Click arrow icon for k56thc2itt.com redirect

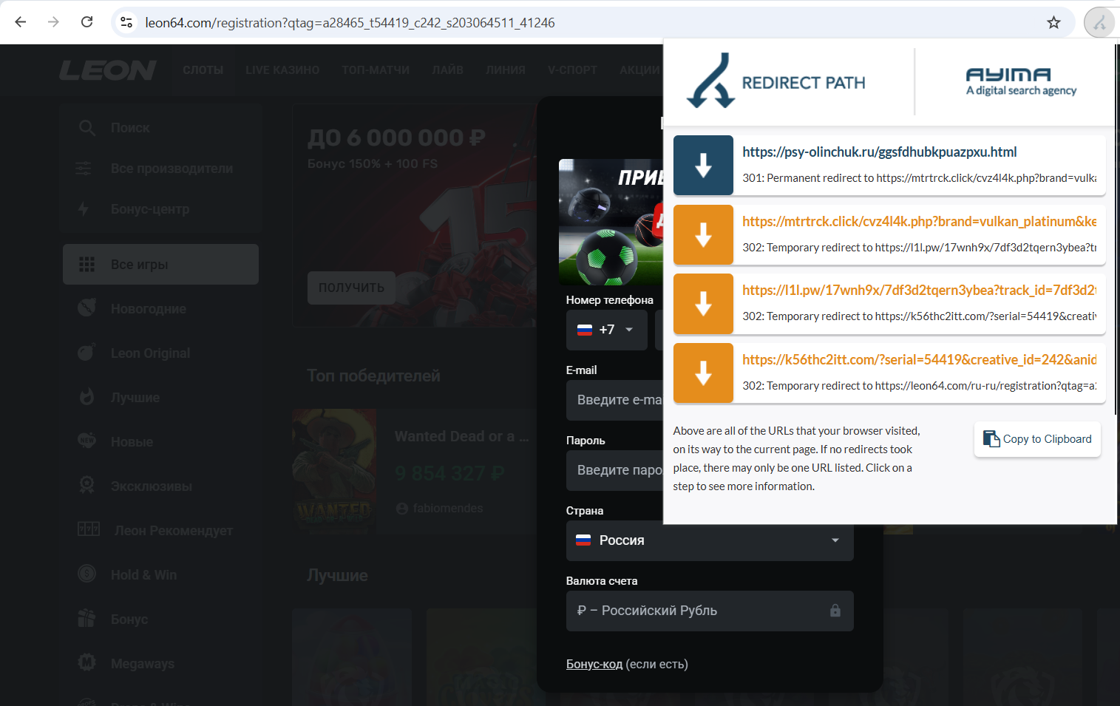click(x=703, y=373)
